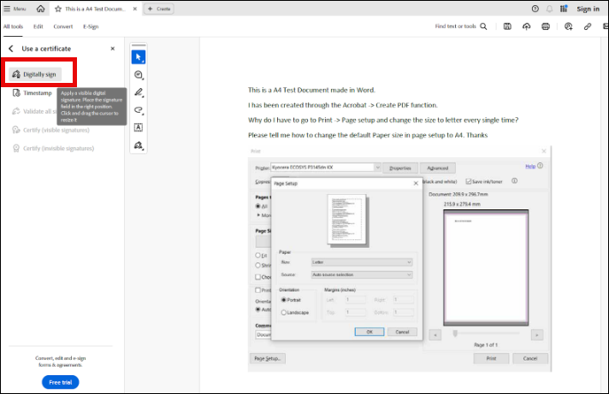Select the highlighter pen tool
The height and width of the screenshot is (394, 609).
coord(139,92)
